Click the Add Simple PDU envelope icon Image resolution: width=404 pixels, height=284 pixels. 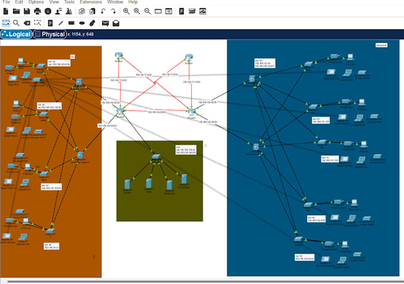pos(105,23)
